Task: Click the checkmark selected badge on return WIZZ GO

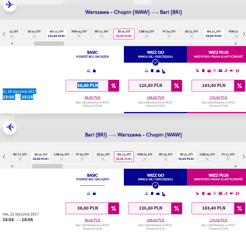Action: 156,186
